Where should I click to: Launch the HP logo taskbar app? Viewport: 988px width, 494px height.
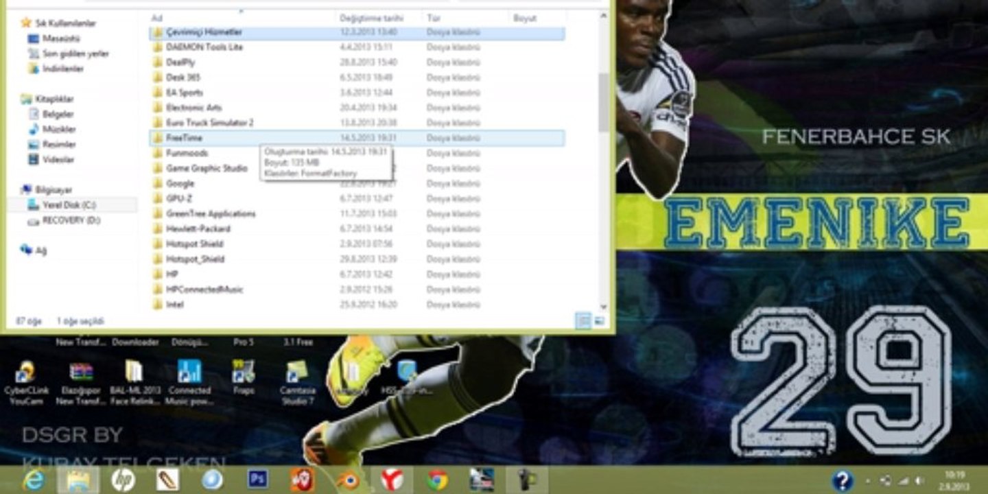click(x=123, y=480)
